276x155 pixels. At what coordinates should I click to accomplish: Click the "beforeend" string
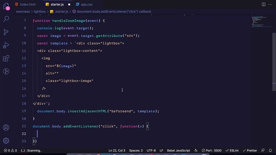pos(121,111)
